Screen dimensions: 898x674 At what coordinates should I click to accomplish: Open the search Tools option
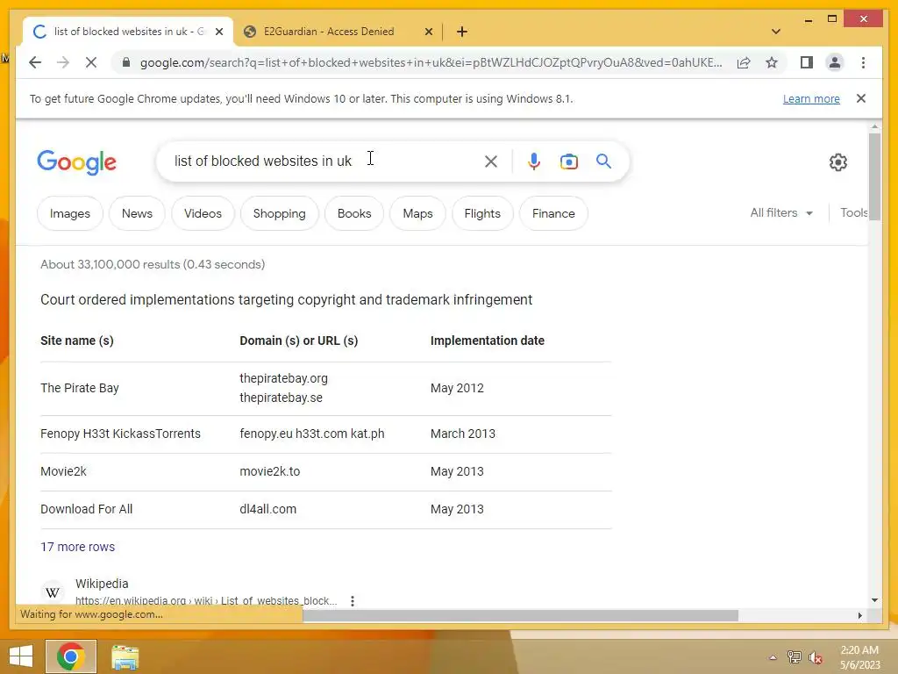853,212
